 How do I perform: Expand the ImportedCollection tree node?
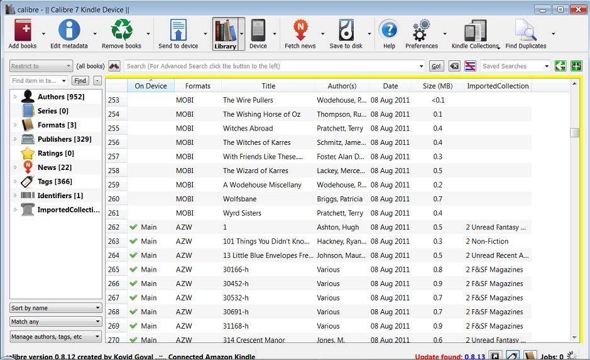click(x=15, y=209)
